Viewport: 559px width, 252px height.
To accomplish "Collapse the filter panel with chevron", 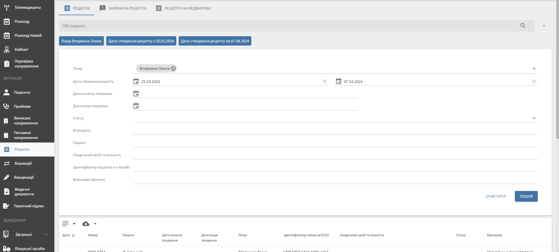I will 544,26.
